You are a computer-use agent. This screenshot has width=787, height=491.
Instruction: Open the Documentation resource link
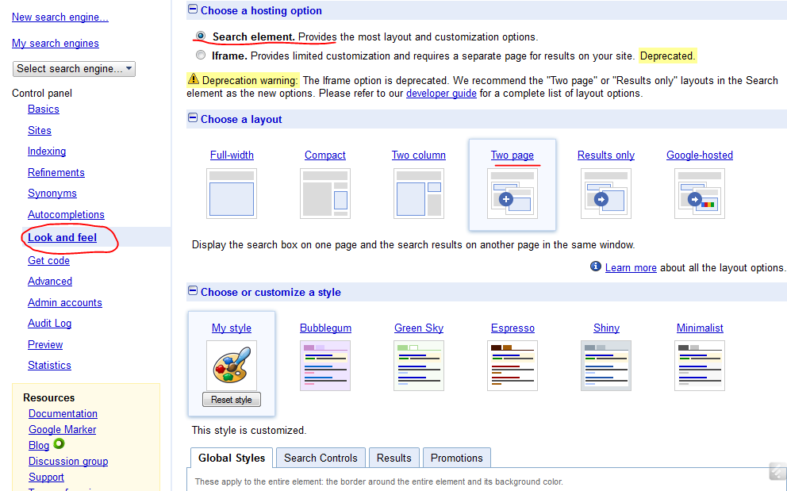pyautogui.click(x=63, y=414)
